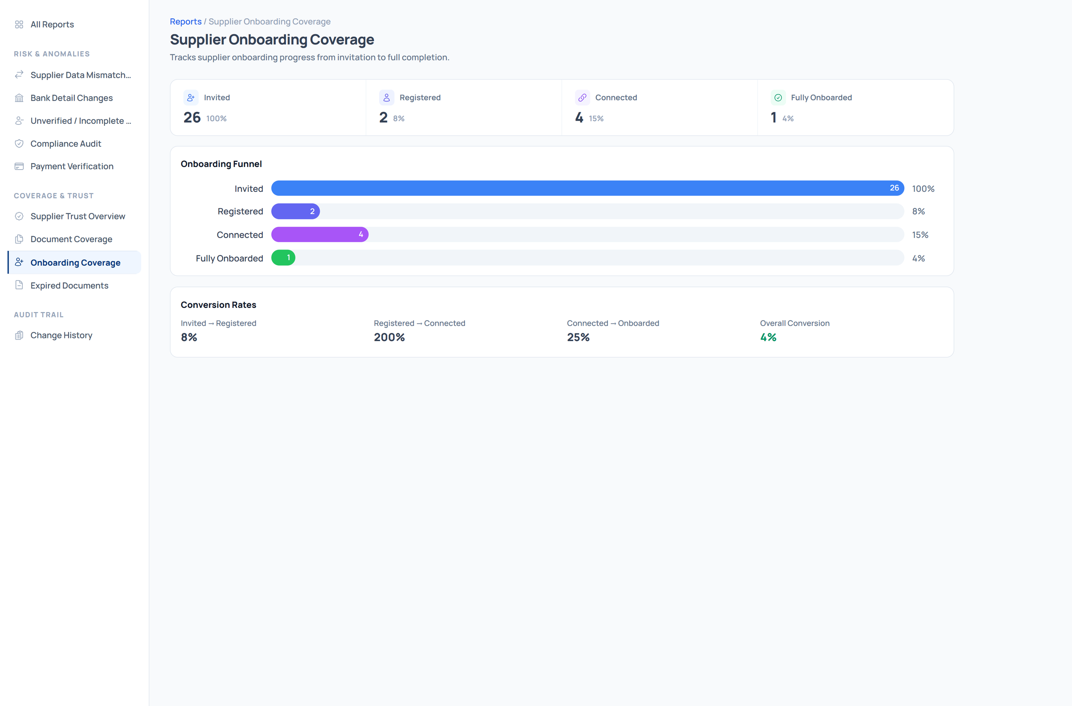This screenshot has height=706, width=1072.
Task: Go to Bank Detail Changes
Action: [74, 98]
